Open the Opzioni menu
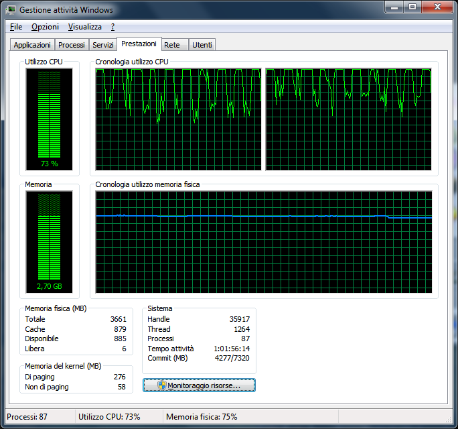The height and width of the screenshot is (429, 458). pyautogui.click(x=46, y=27)
